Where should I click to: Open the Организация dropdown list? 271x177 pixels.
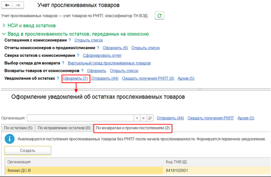coord(137,118)
